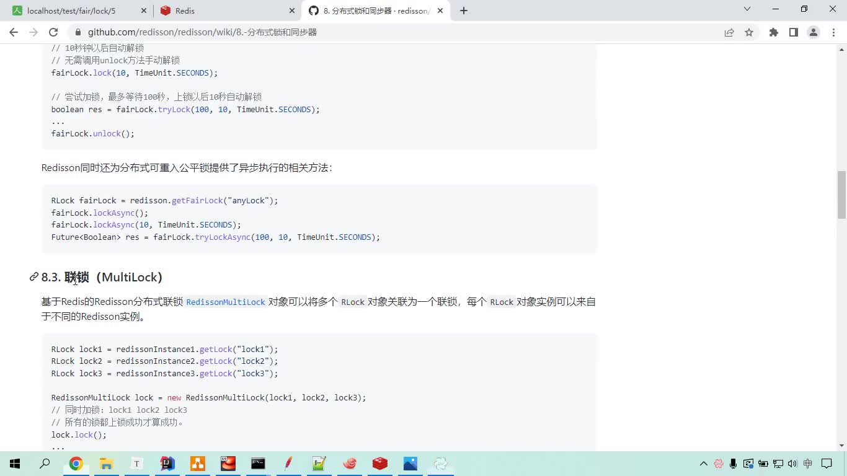Click the lock.lock(); code line
Image resolution: width=847 pixels, height=476 pixels.
point(79,435)
